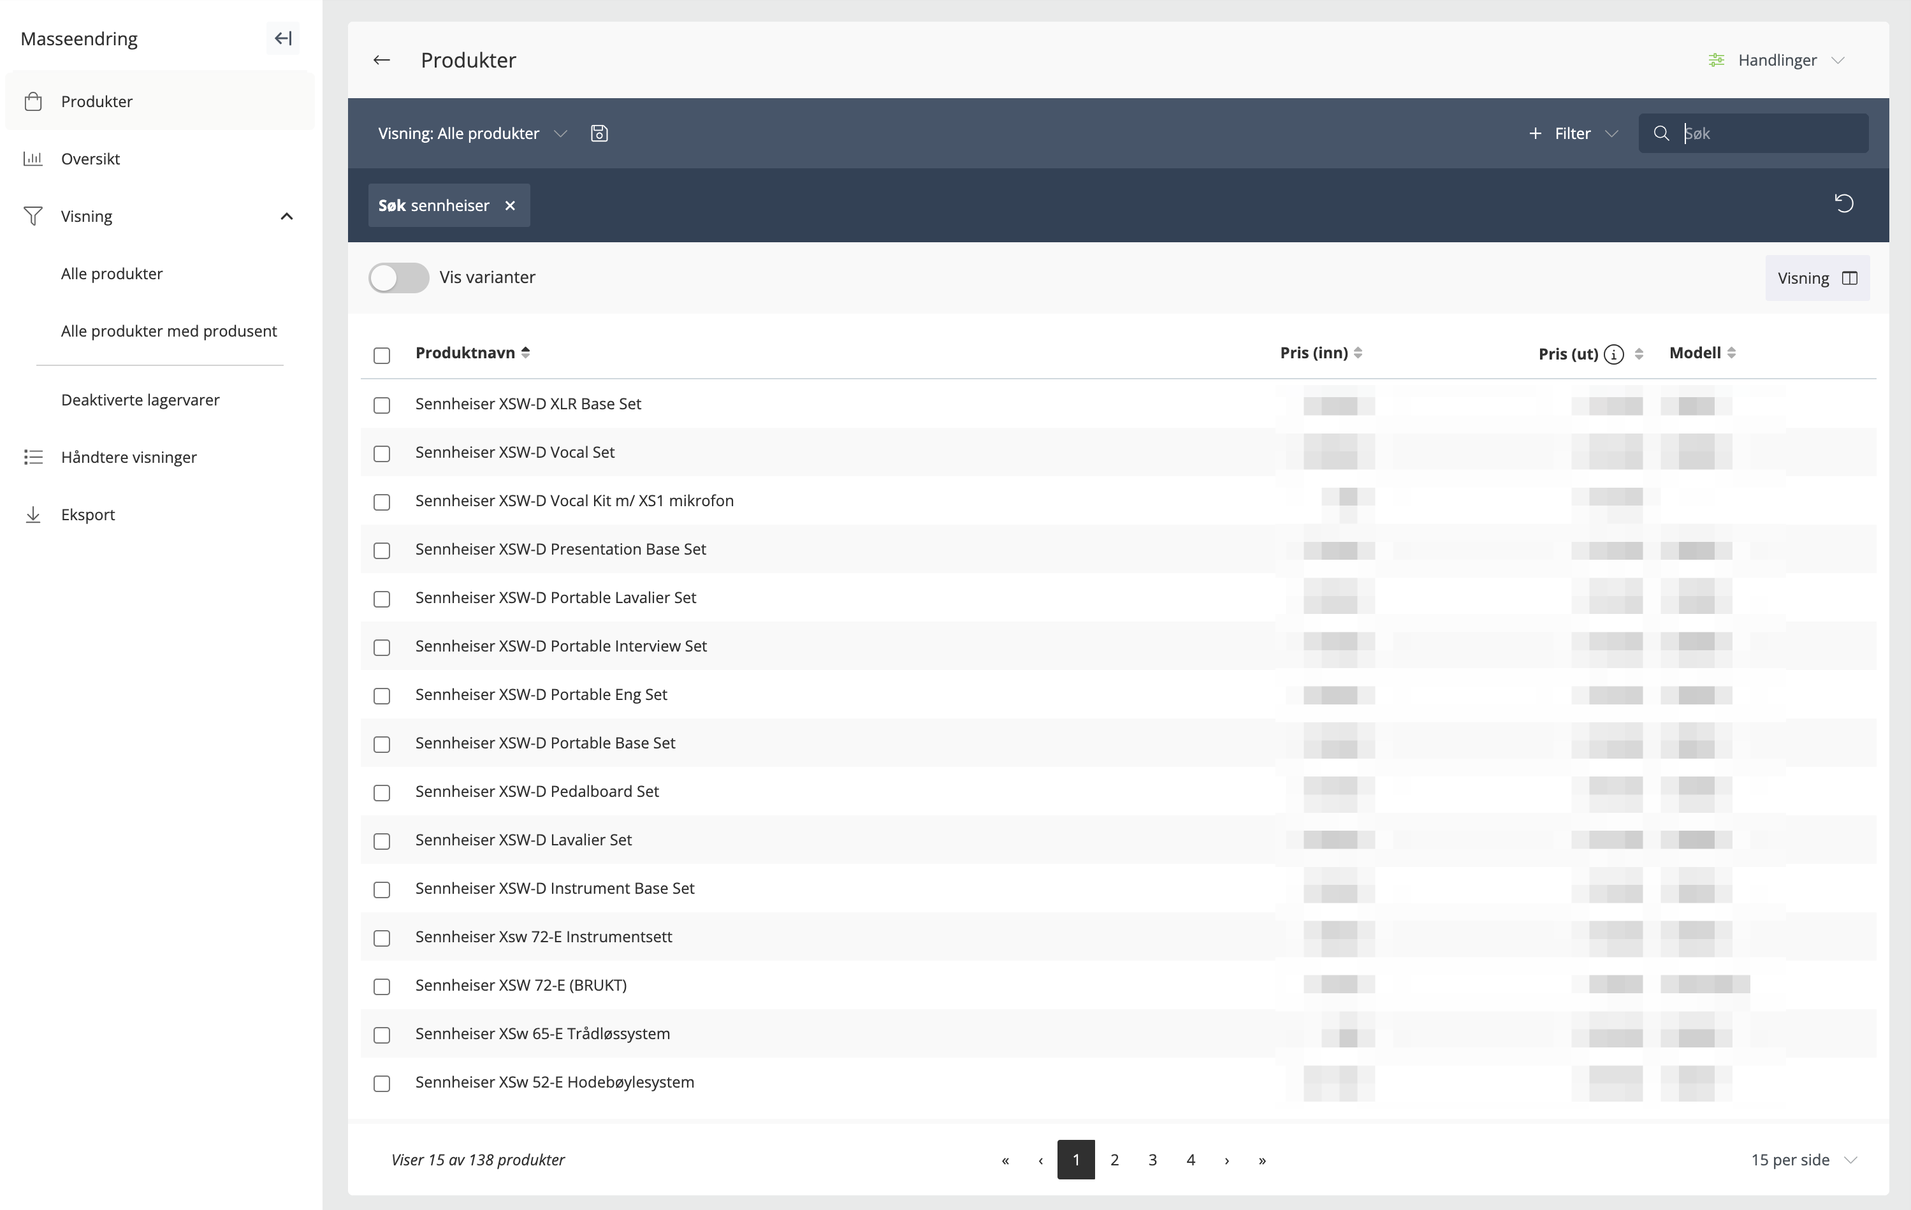
Task: Reset filters with the undo arrow icon
Action: coord(1843,204)
